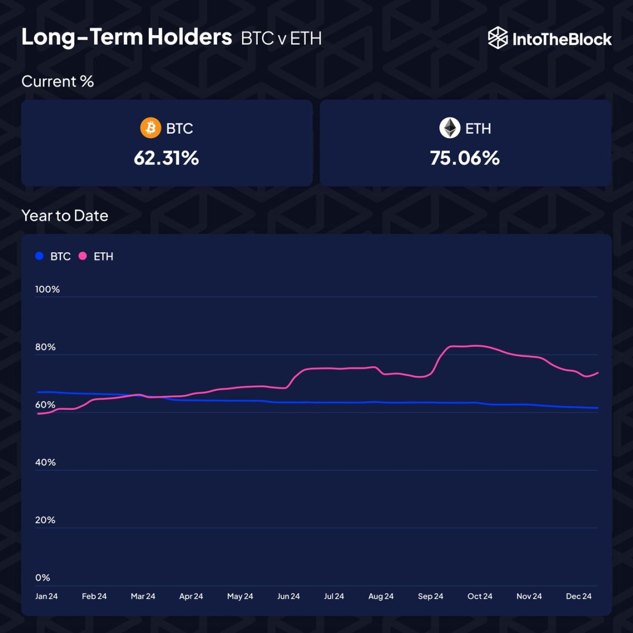Click the Long-Term Holders title
The image size is (633, 633).
(x=127, y=37)
